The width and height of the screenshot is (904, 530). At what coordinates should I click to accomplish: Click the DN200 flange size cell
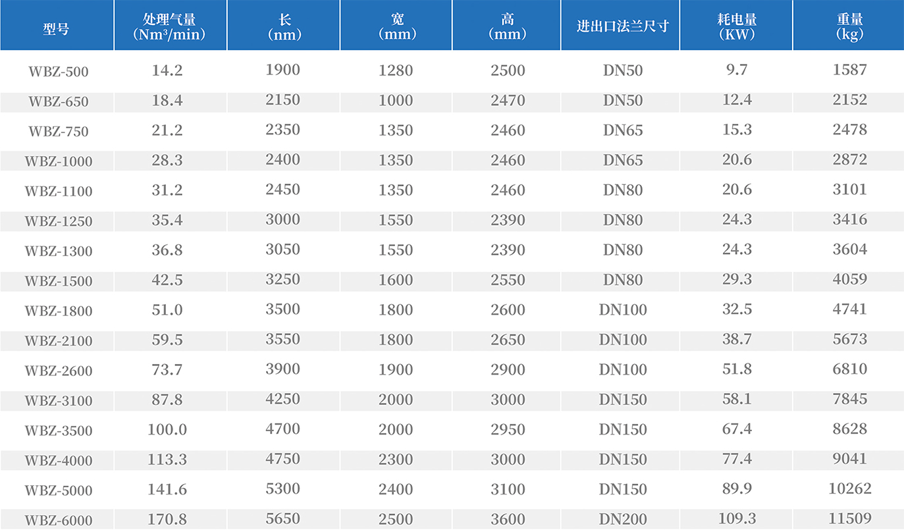623,519
